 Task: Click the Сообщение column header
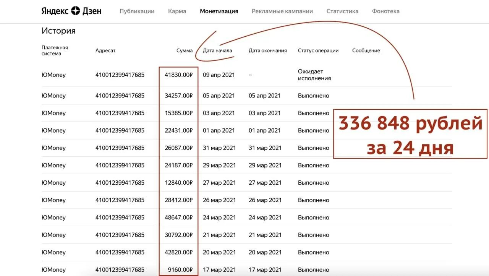(x=366, y=50)
